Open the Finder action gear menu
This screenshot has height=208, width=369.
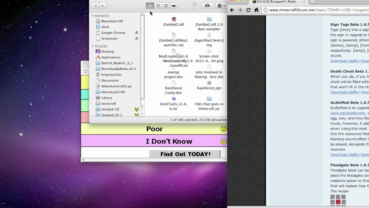221,6
